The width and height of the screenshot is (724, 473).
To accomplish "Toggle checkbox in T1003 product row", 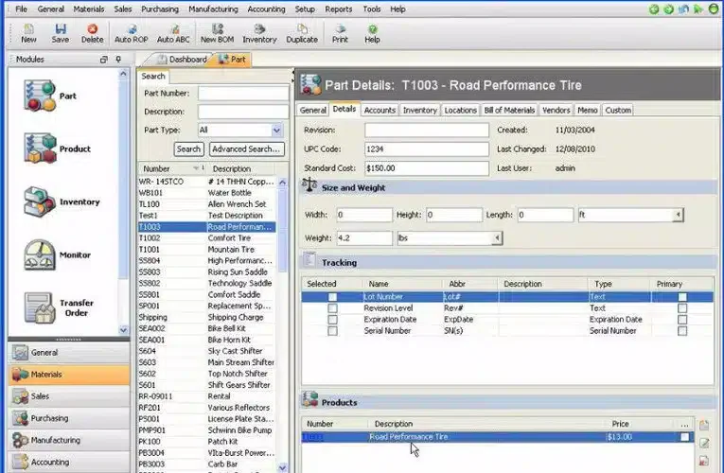I will 685,436.
